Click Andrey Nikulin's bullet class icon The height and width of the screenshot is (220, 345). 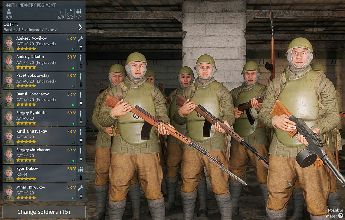[80, 57]
